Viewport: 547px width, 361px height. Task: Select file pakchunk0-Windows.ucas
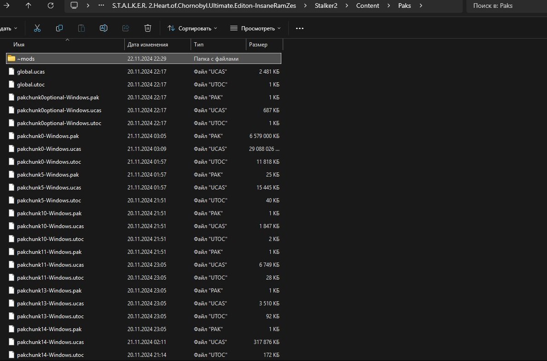point(49,149)
